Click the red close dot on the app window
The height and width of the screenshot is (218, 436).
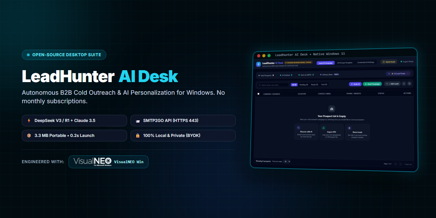[x=259, y=56]
